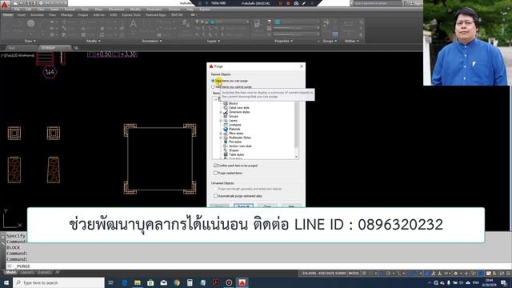512x288 pixels.
Task: Open Microsoft Edge from the taskbar
Action: (125, 282)
